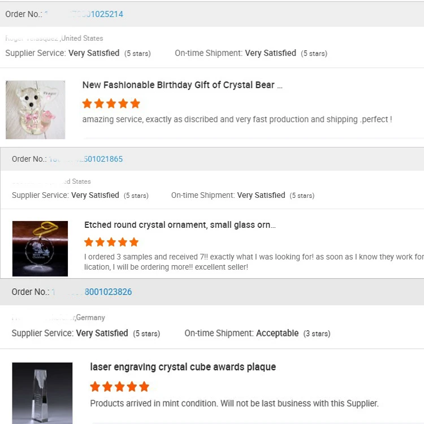Image resolution: width=424 pixels, height=424 pixels.
Task: Click the crystal cube award thumbnail
Action: click(x=42, y=393)
